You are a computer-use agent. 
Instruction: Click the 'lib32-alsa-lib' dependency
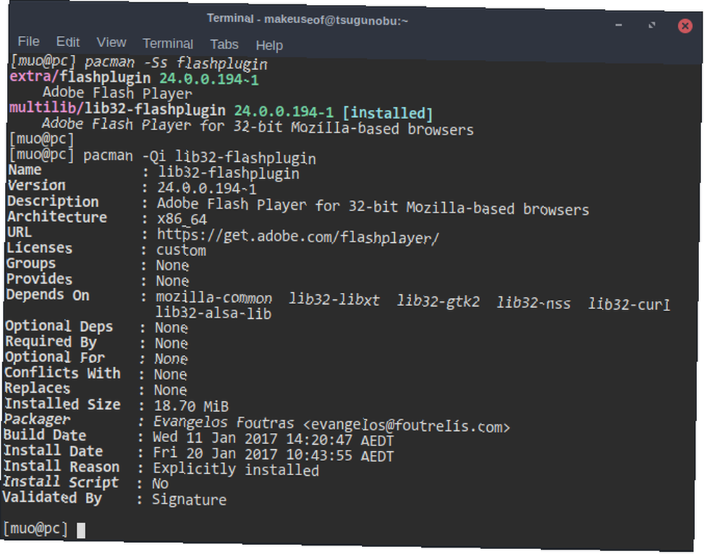pyautogui.click(x=213, y=313)
